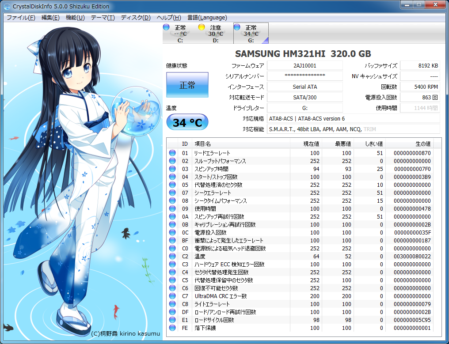Screen dimensions: 449x344
Task: Click the blue 正常 health status button
Action: [187, 85]
